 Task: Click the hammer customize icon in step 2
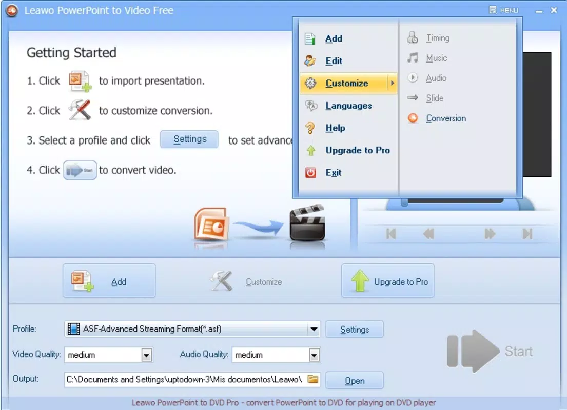click(x=80, y=110)
